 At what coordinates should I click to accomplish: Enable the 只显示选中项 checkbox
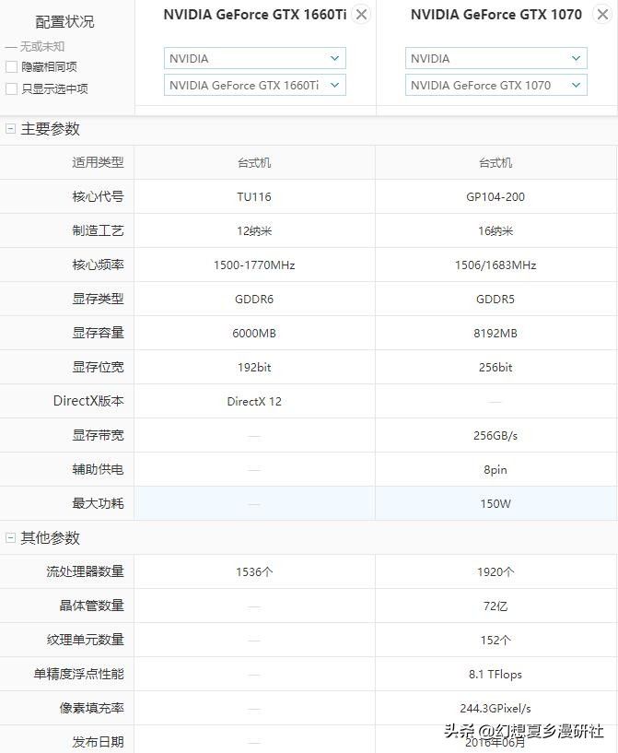point(11,88)
